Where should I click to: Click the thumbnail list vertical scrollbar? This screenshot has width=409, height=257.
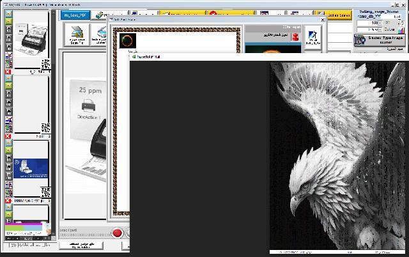point(54,123)
